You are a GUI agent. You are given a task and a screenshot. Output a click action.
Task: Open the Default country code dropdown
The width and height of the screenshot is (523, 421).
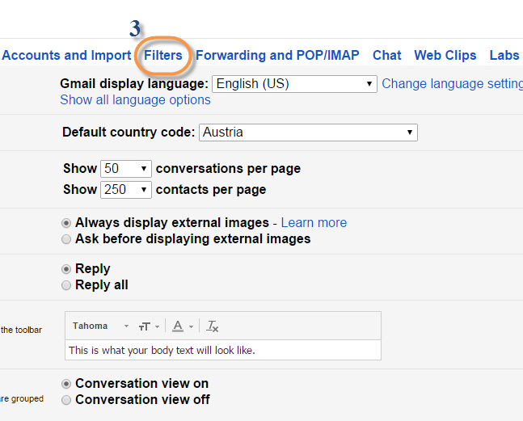pos(308,133)
